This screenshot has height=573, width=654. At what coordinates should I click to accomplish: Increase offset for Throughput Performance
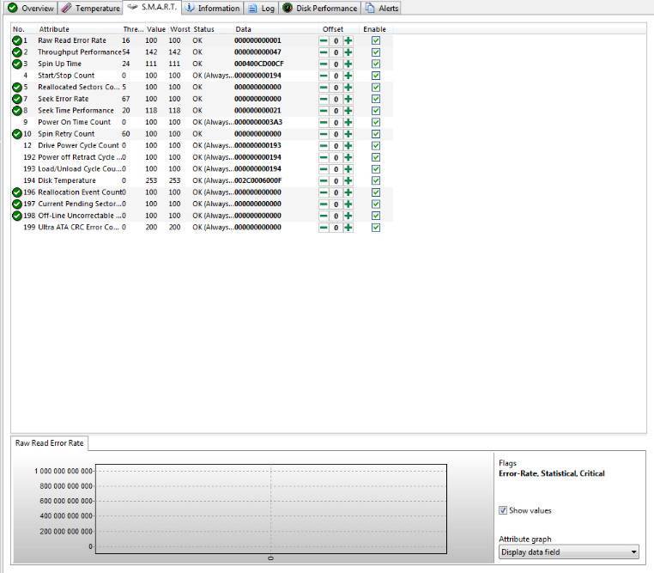348,52
